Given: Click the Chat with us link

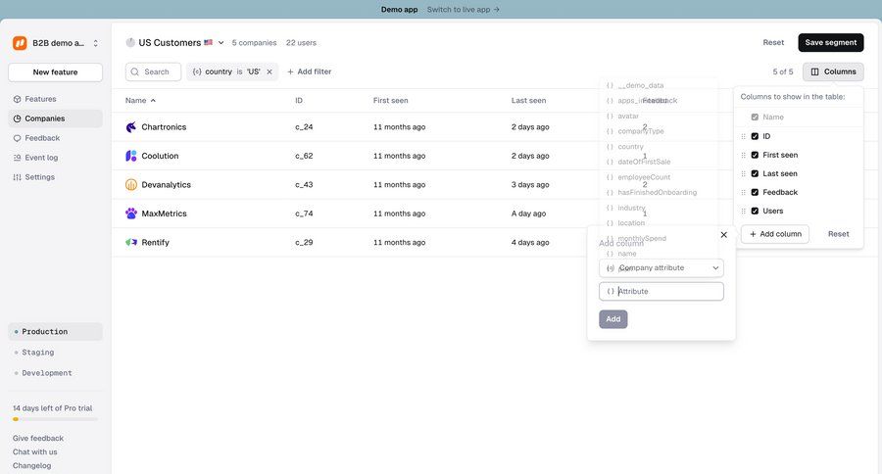Looking at the screenshot, I should click(35, 452).
